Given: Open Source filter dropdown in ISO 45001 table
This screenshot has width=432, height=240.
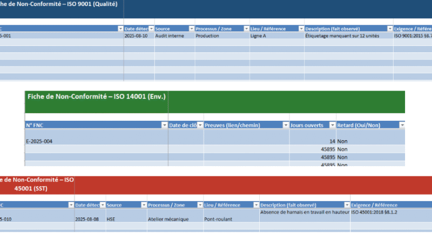Looking at the screenshot, I should coord(143,205).
